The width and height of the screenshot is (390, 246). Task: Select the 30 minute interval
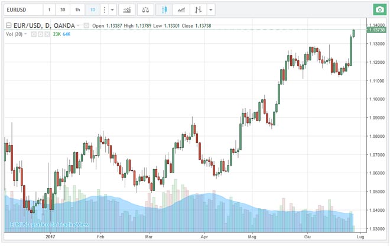63,10
